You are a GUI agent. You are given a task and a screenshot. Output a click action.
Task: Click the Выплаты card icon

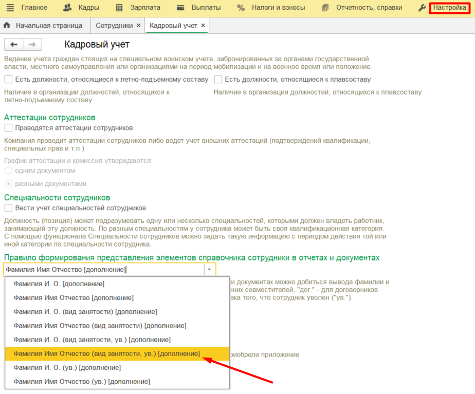coord(180,8)
